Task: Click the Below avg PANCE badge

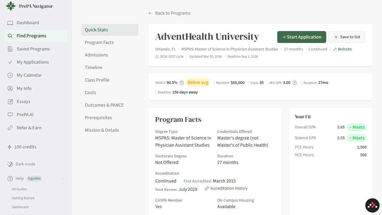Action: coord(198,82)
